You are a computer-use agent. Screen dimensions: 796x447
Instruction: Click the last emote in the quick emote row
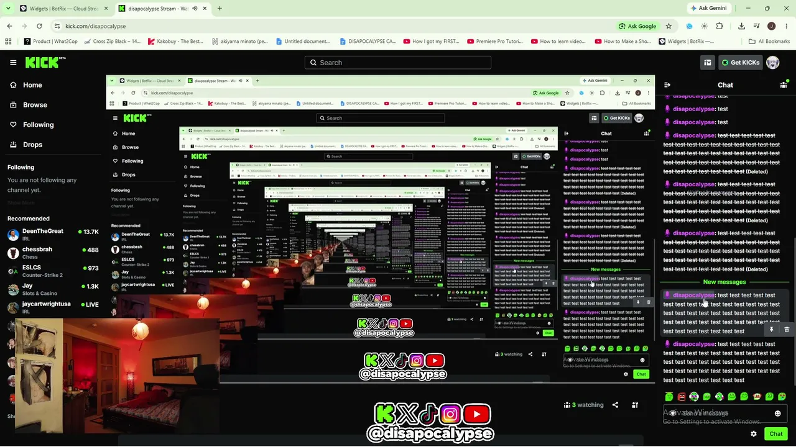(x=782, y=397)
